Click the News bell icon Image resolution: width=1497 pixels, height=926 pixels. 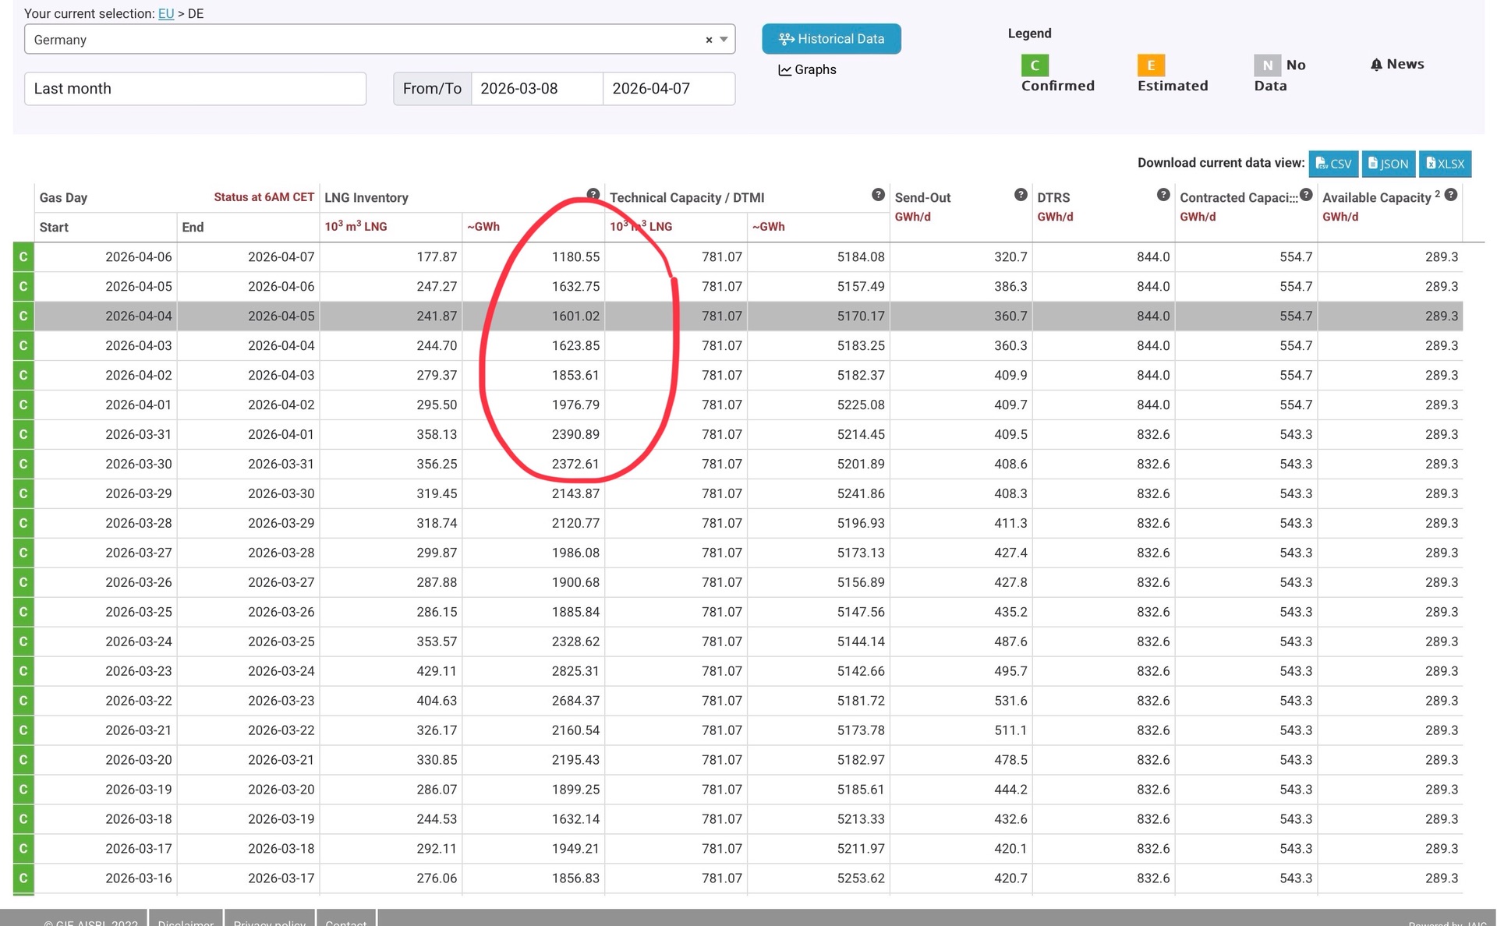[1376, 65]
